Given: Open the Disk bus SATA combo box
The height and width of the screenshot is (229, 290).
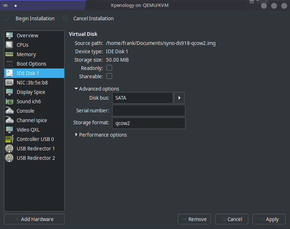Looking at the screenshot, I should 143,98.
